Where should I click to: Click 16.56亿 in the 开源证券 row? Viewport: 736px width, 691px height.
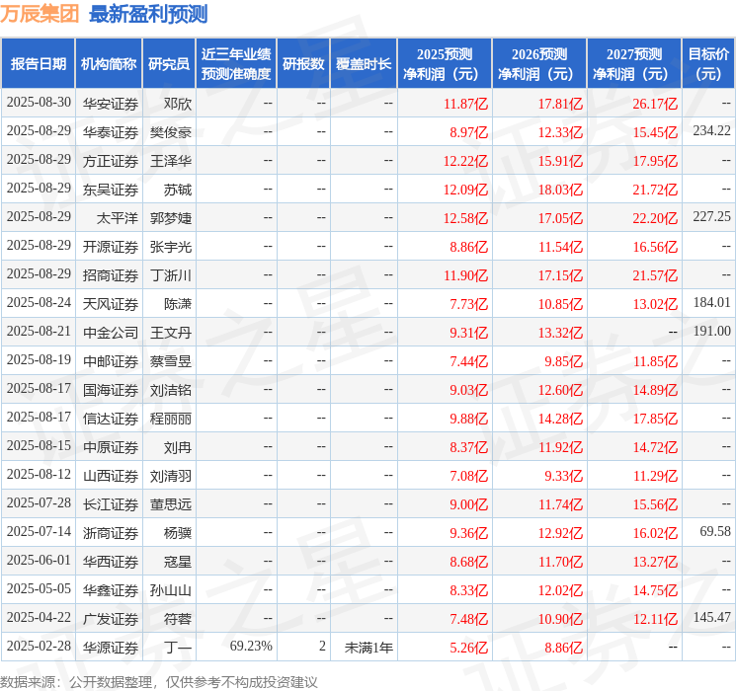click(x=655, y=247)
